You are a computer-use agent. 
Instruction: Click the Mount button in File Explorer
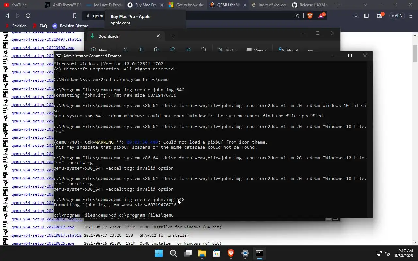288,50
